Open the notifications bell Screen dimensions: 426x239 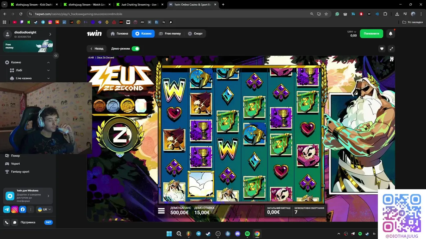pyautogui.click(x=391, y=34)
